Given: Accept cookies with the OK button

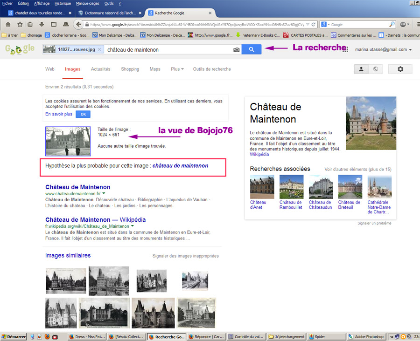Looking at the screenshot, I should point(83,114).
